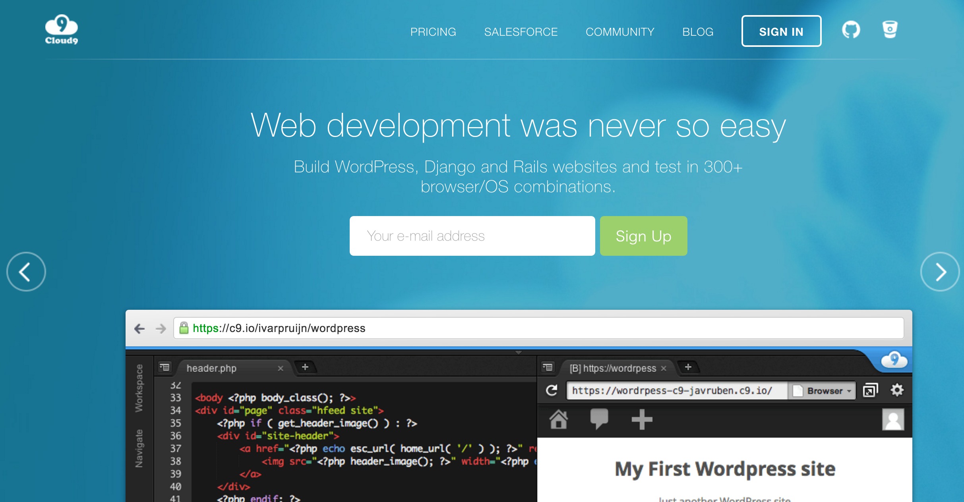Click the green Sign Up button

click(643, 236)
